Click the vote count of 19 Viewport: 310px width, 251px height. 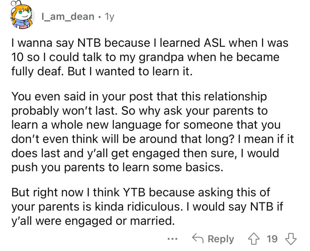point(272,239)
